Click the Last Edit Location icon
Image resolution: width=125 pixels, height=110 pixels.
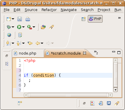point(30,43)
